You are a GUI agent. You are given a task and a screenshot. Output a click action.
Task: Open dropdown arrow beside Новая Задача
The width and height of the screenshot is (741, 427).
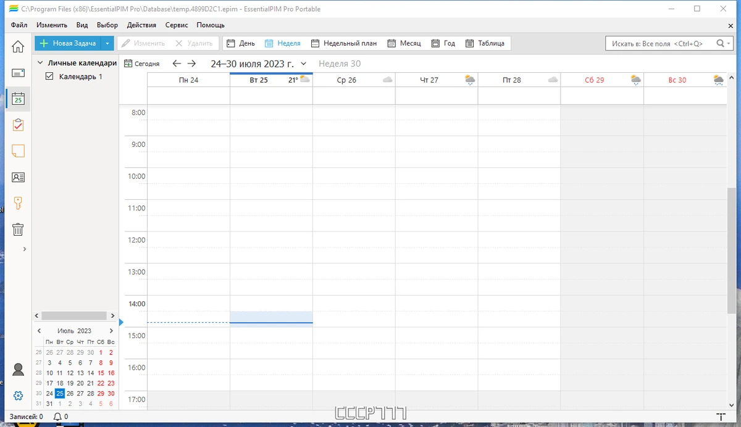(x=107, y=43)
